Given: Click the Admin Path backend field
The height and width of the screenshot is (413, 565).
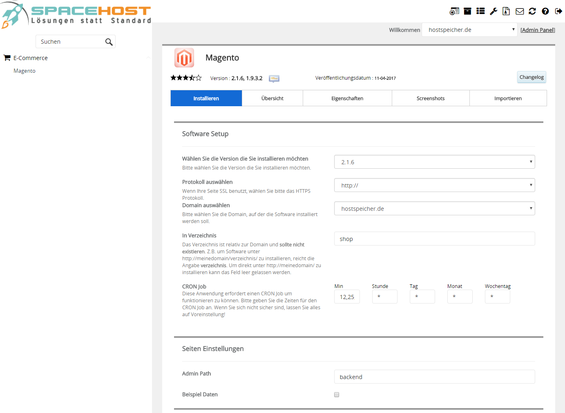Looking at the screenshot, I should tap(435, 377).
